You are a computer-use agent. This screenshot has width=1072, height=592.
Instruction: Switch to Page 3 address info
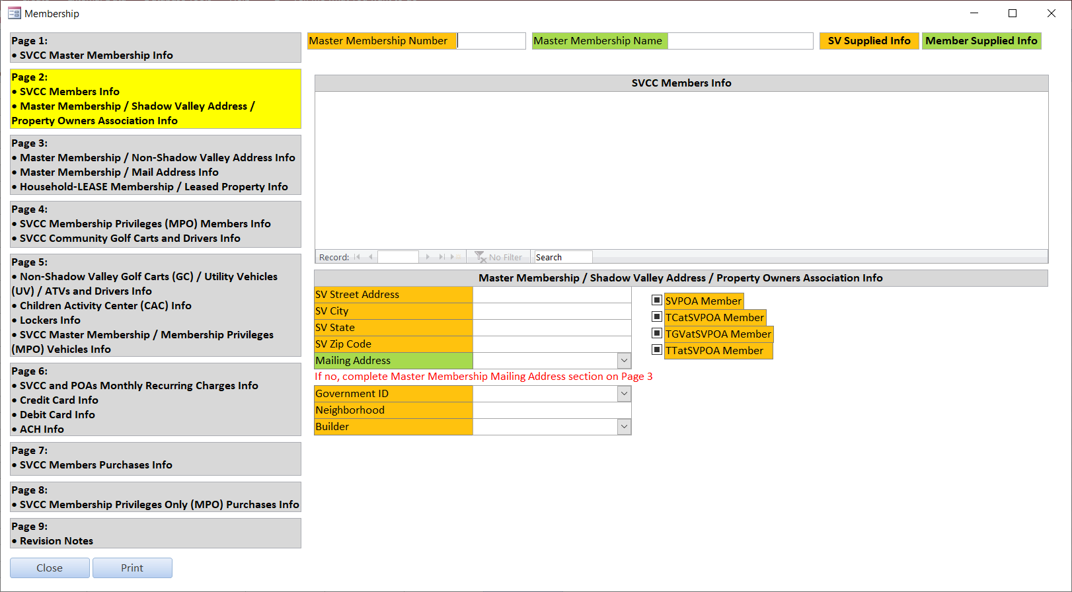pos(155,165)
